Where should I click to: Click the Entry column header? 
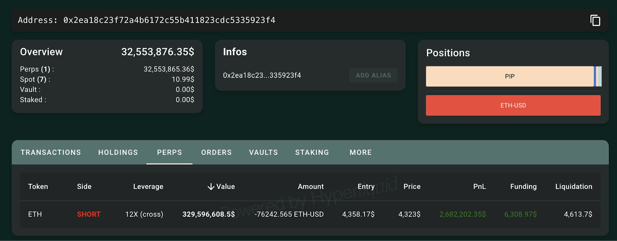click(366, 187)
